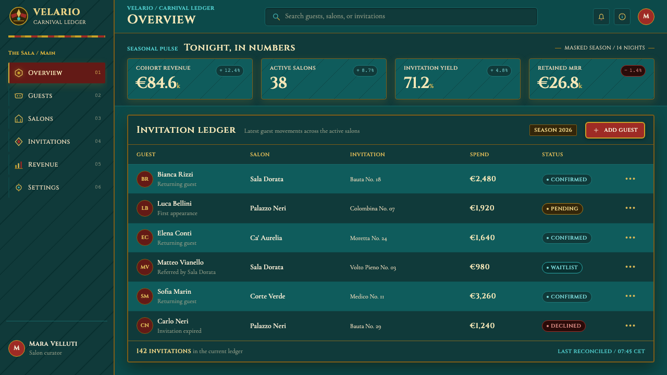Open row actions for Carlo Neri

point(631,326)
